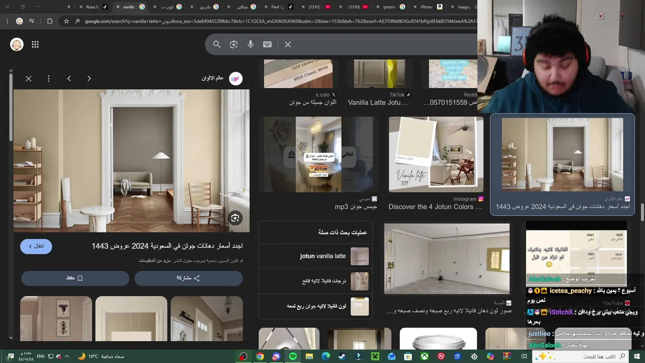Open the related image with framed pictures
645x363 pixels.
[56, 319]
